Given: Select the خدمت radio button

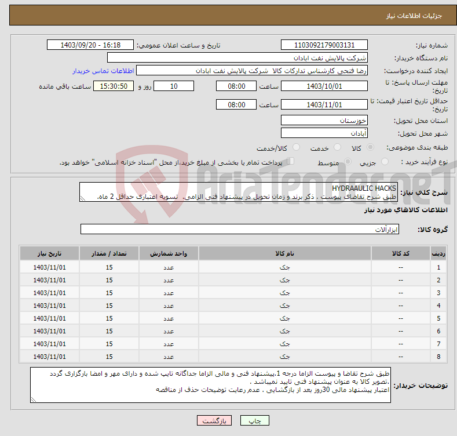Looking at the screenshot, I should coord(337,147).
